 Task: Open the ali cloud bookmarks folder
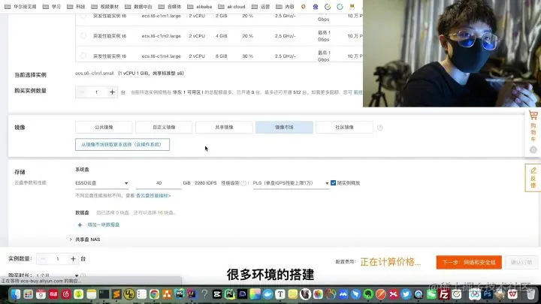tap(232, 7)
